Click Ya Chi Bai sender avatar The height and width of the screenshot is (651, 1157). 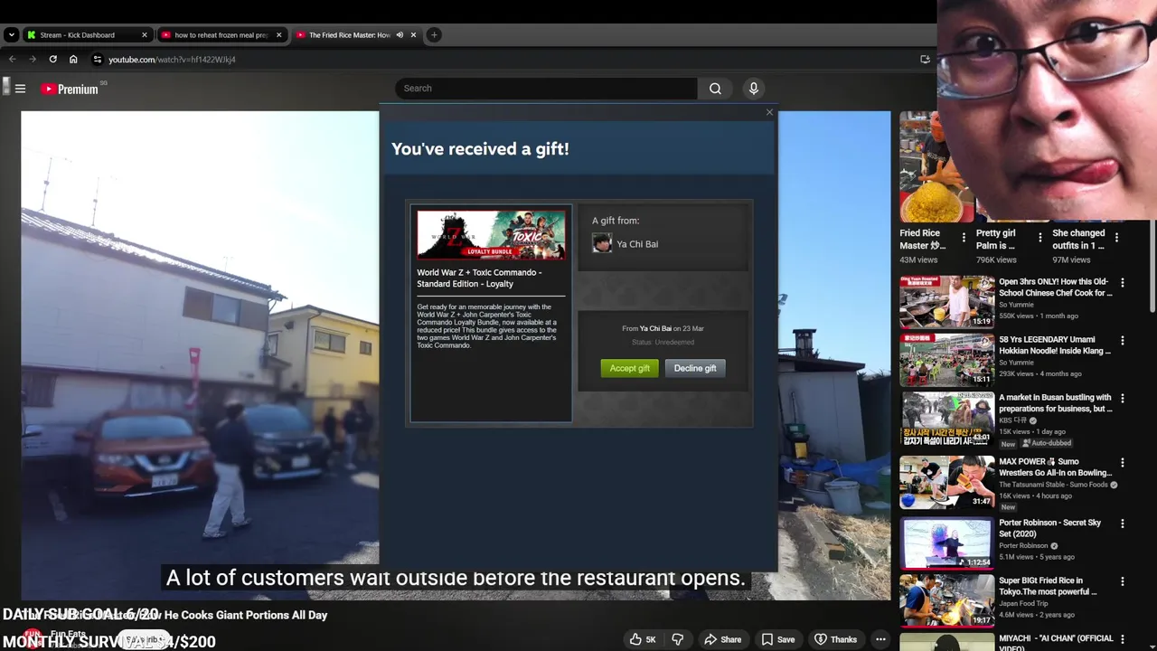(602, 243)
